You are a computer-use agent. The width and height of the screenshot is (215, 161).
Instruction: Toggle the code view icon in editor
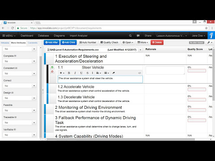pos(140,73)
